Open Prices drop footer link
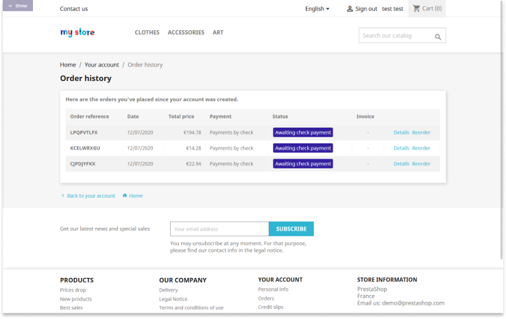This screenshot has width=506, height=319. [x=73, y=290]
